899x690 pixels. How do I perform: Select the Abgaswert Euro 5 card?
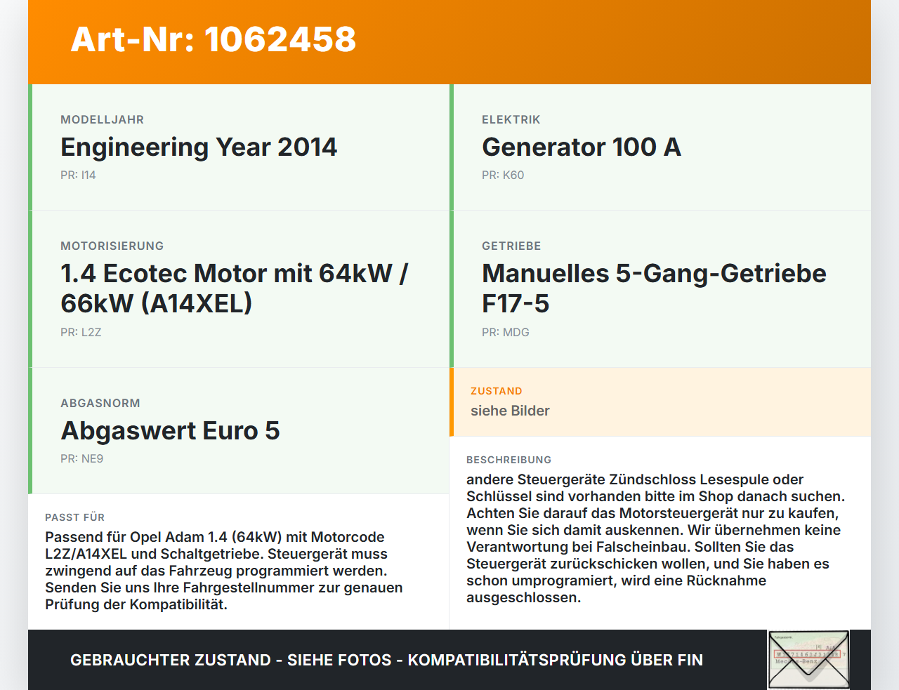point(239,431)
